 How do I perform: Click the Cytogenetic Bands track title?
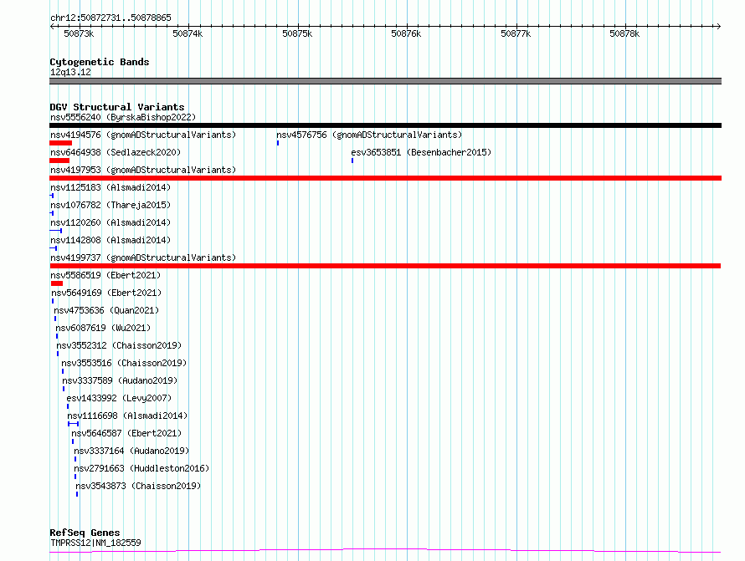tap(100, 62)
